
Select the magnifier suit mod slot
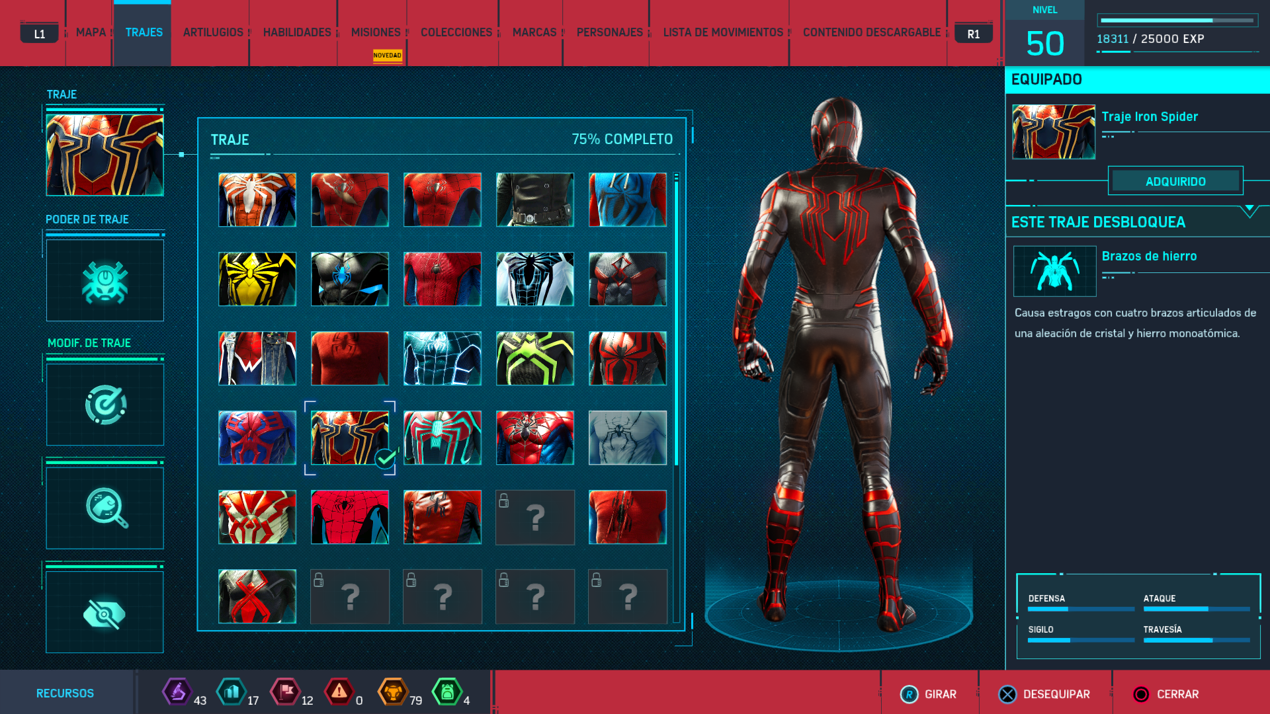coord(105,508)
